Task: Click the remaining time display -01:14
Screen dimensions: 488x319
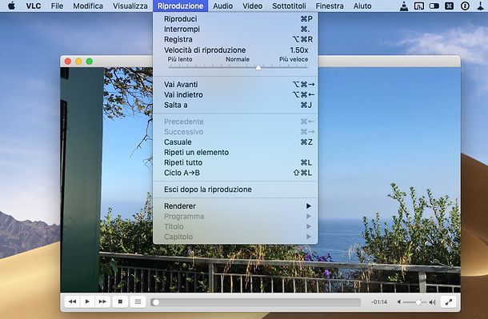Action: coord(379,302)
